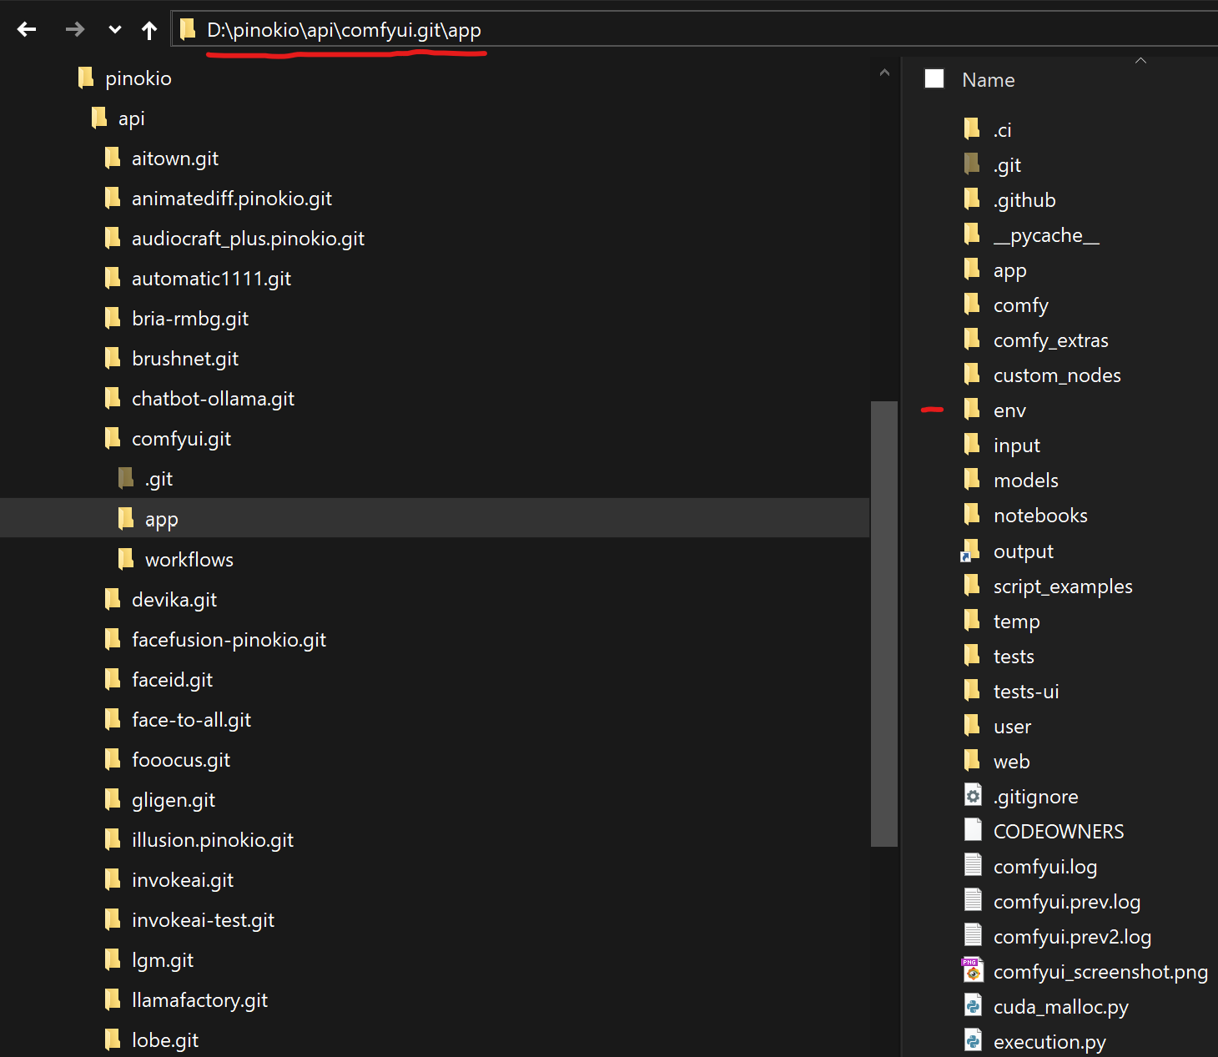Click the .git folder icon in file list
This screenshot has height=1057, width=1218.
click(x=972, y=165)
